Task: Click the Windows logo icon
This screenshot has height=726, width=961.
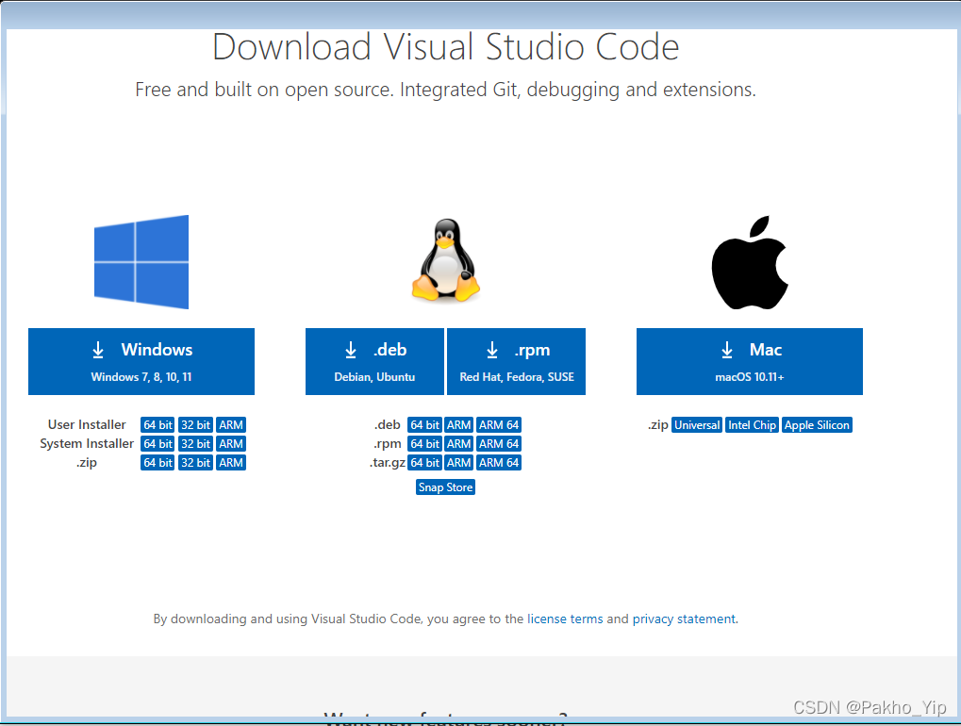Action: click(x=141, y=261)
